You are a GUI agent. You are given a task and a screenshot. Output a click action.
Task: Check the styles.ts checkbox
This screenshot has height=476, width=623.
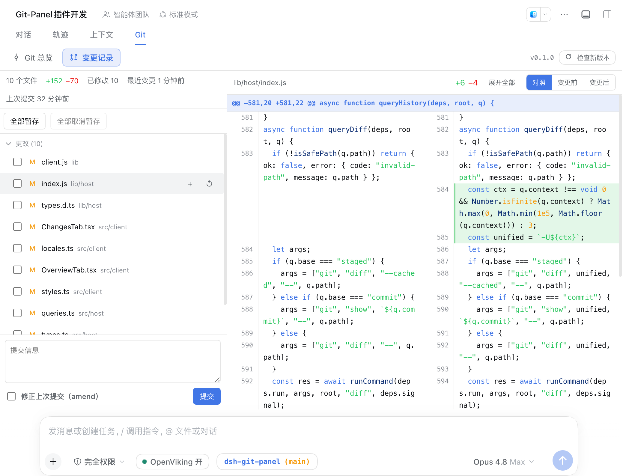[x=17, y=291]
